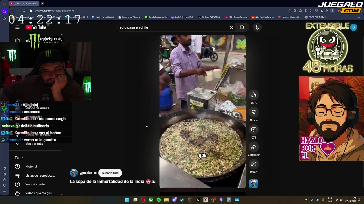Open the Opera sidebar three-dots menu
The image size is (364, 204).
point(4,191)
